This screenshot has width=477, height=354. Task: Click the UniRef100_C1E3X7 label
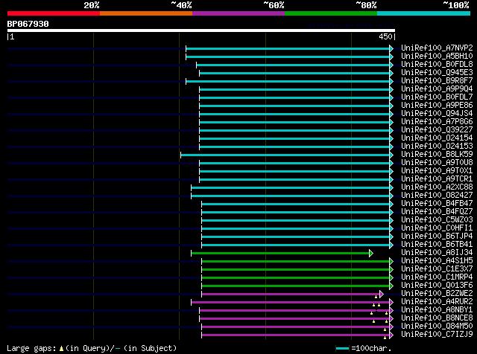(x=437, y=269)
